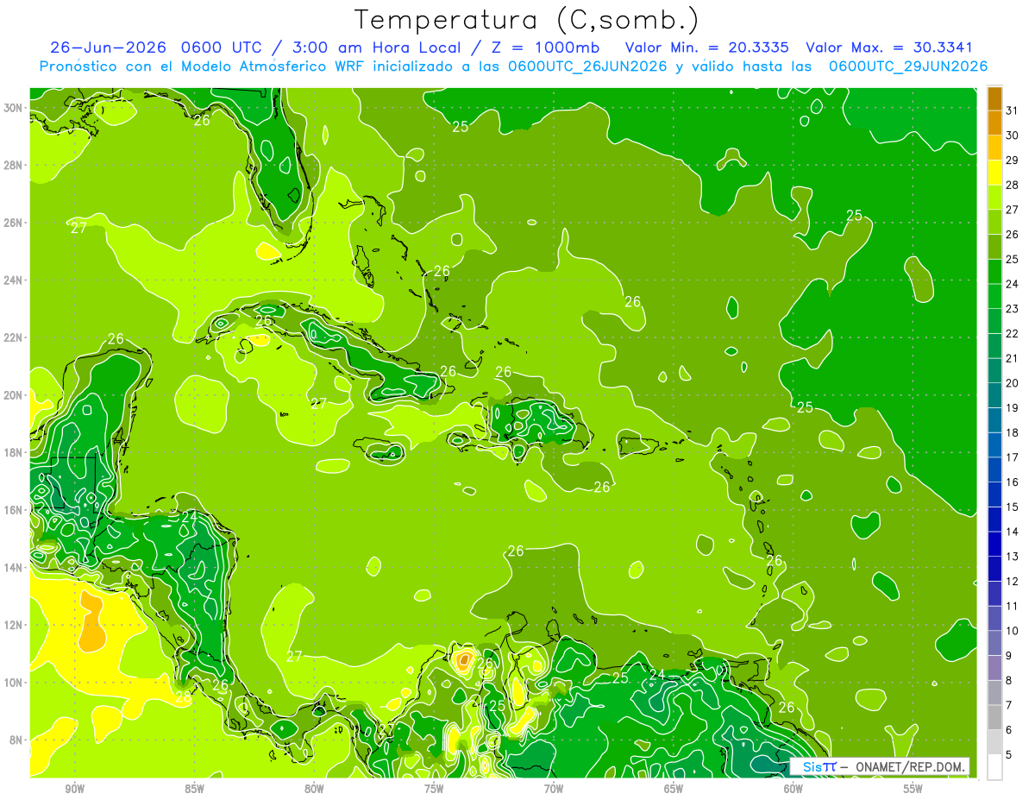
Task: Click the "12N" latitude label
Action: tap(13, 625)
